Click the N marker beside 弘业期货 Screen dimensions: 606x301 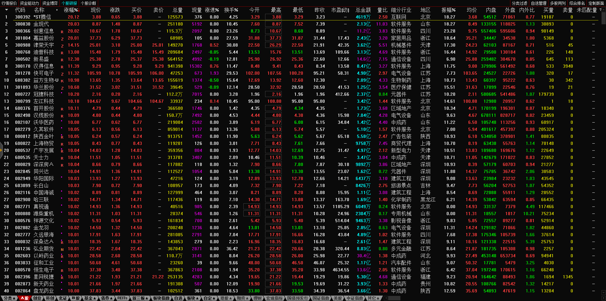click(62, 249)
